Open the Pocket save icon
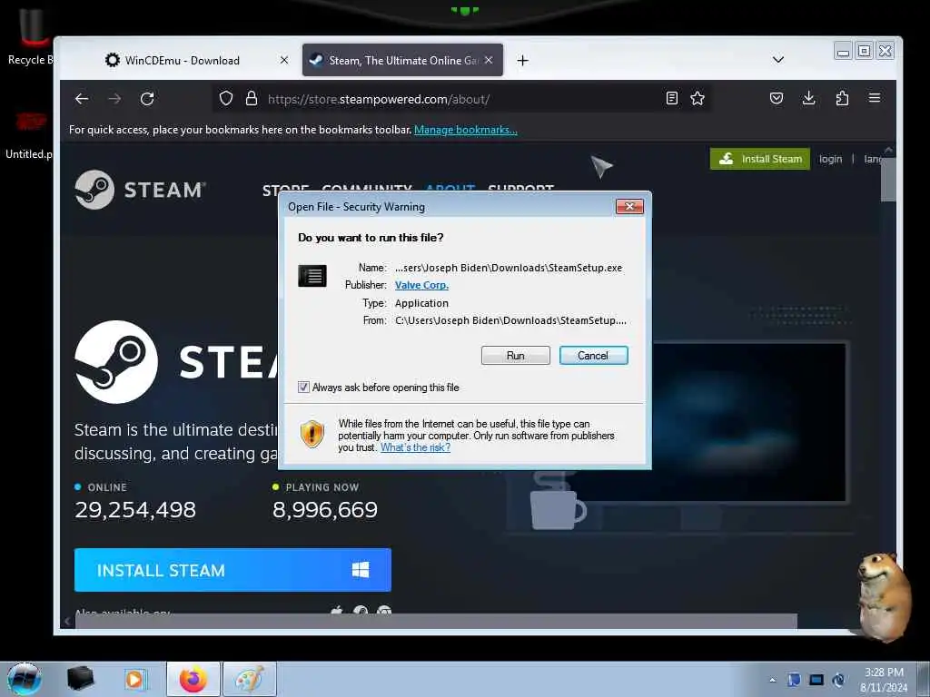This screenshot has width=930, height=697. coord(777,98)
